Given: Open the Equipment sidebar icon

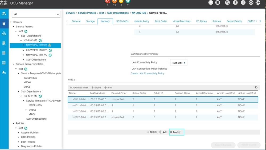Looking at the screenshot, I should tap(4, 14).
